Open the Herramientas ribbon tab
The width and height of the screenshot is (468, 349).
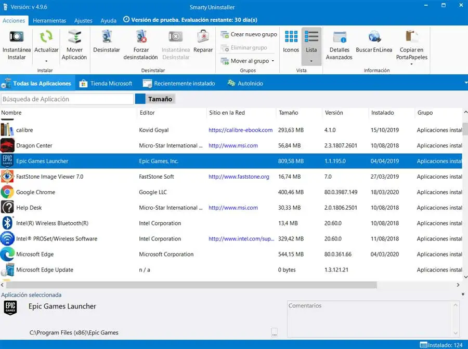click(49, 21)
